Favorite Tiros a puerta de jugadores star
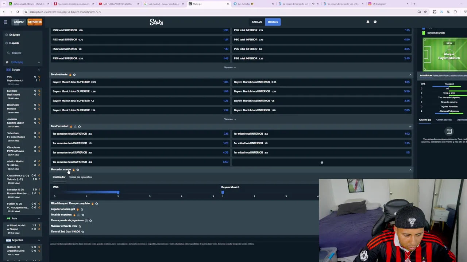 tap(90, 221)
